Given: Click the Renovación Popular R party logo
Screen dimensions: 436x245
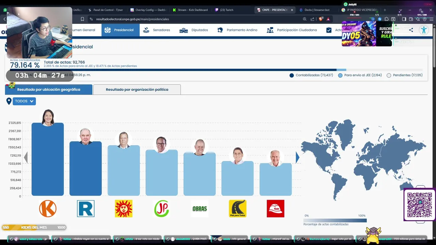Looking at the screenshot, I should click(85, 209).
